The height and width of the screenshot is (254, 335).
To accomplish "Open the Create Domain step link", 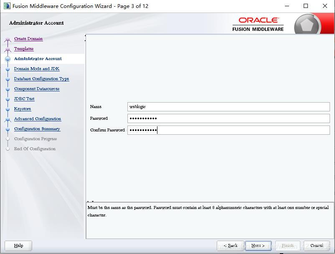I will click(28, 39).
